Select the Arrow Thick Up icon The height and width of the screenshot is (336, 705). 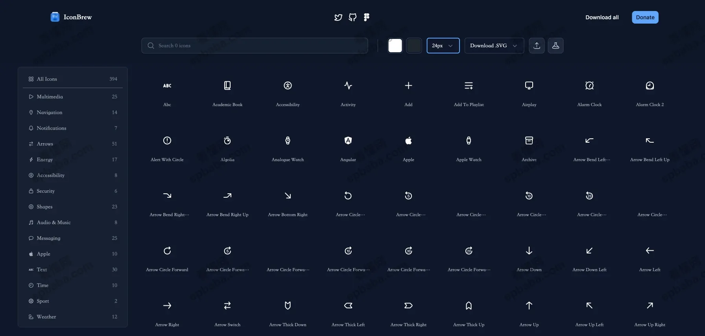[469, 306]
